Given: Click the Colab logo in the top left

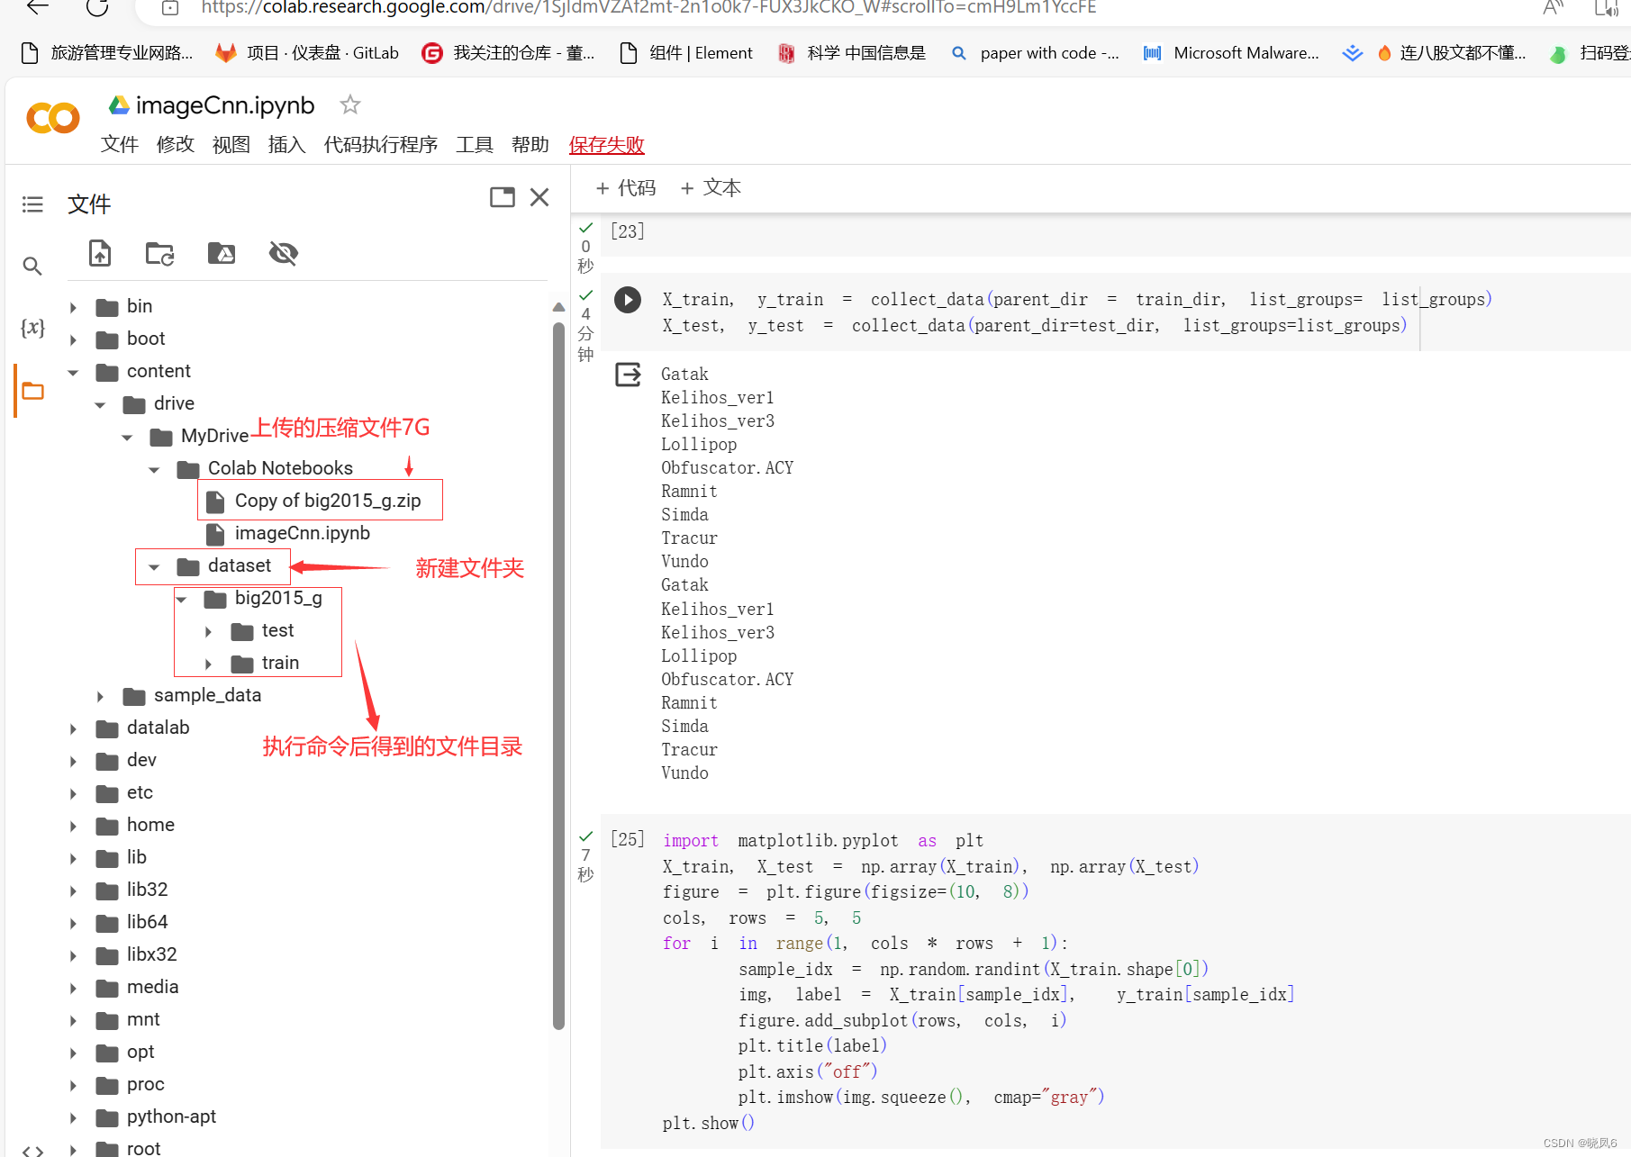Looking at the screenshot, I should pyautogui.click(x=51, y=118).
